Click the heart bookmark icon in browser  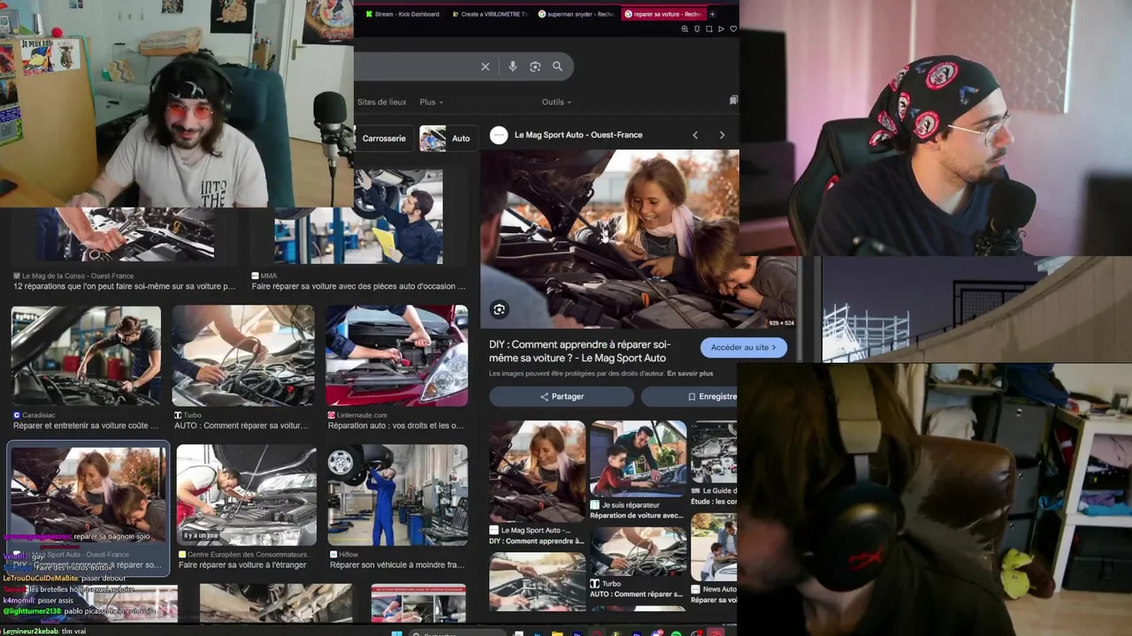[x=732, y=29]
